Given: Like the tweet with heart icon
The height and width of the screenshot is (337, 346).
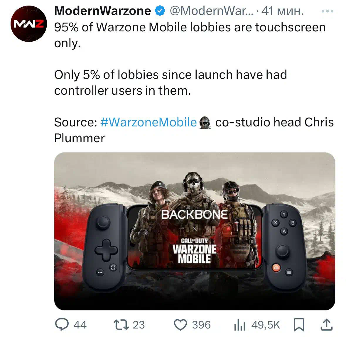Looking at the screenshot, I should coord(180,325).
